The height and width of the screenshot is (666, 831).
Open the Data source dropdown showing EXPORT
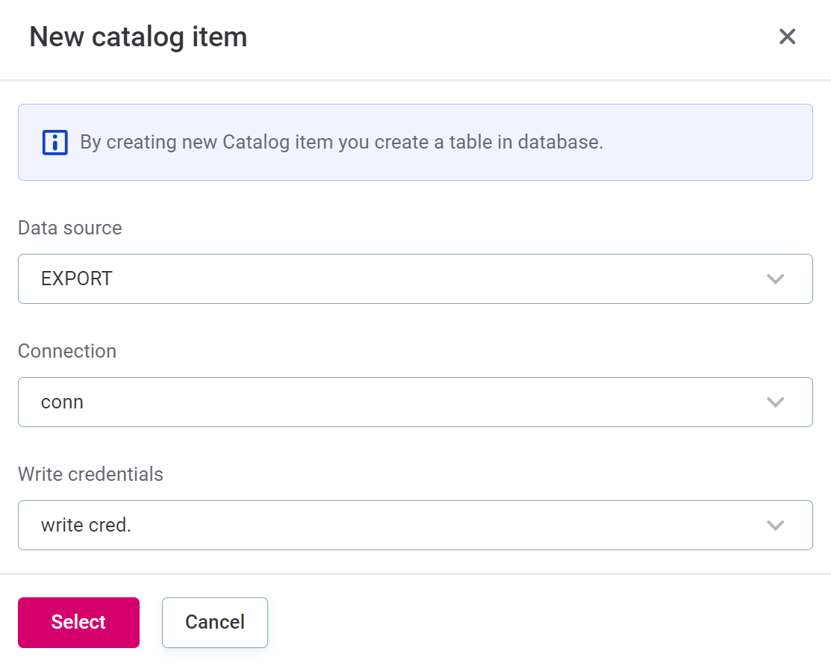[415, 278]
